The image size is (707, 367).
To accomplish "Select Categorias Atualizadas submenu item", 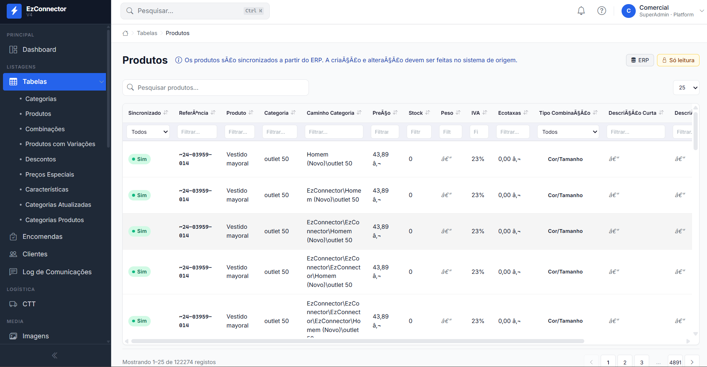I will pos(58,205).
